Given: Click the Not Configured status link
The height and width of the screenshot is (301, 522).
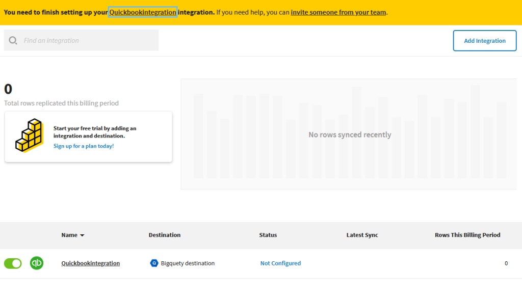Looking at the screenshot, I should (x=280, y=263).
